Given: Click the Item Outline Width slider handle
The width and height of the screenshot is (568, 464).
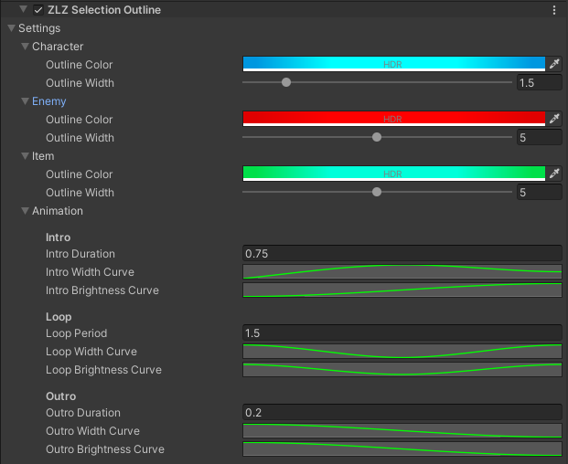Looking at the screenshot, I should pyautogui.click(x=377, y=192).
